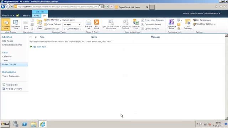This screenshot has width=228, height=128.
Task: Open Windows PowerShell from the taskbar
Action: click(x=25, y=124)
